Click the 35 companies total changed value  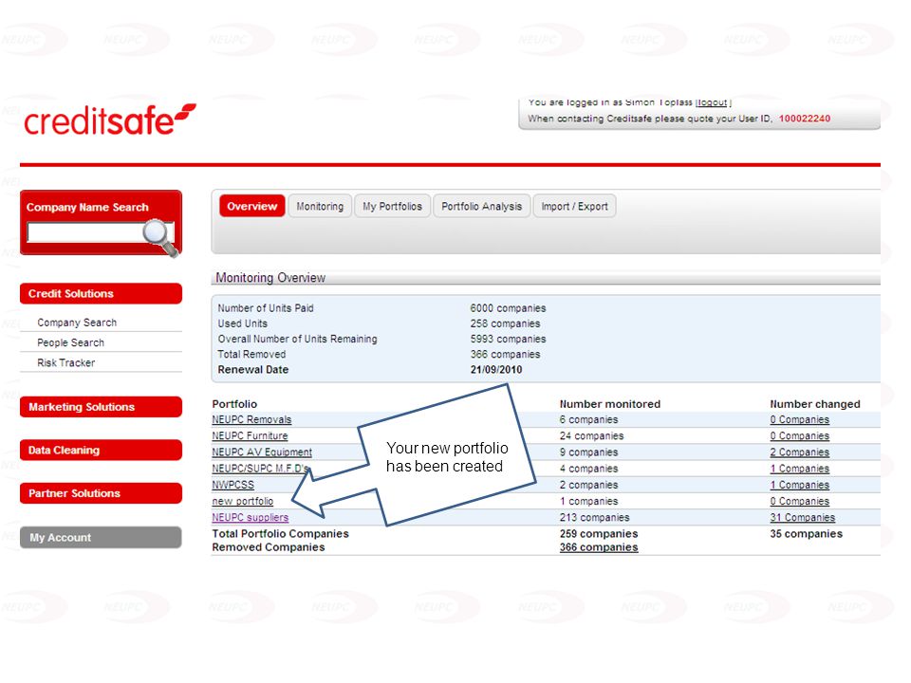tap(807, 533)
